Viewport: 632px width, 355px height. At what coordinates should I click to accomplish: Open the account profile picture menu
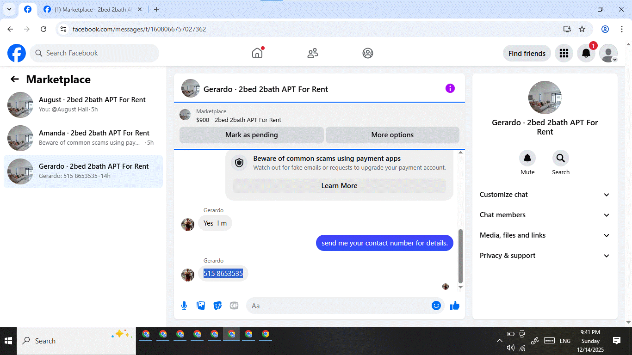tap(608, 53)
